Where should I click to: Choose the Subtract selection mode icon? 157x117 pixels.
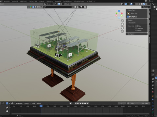(x=132, y=17)
